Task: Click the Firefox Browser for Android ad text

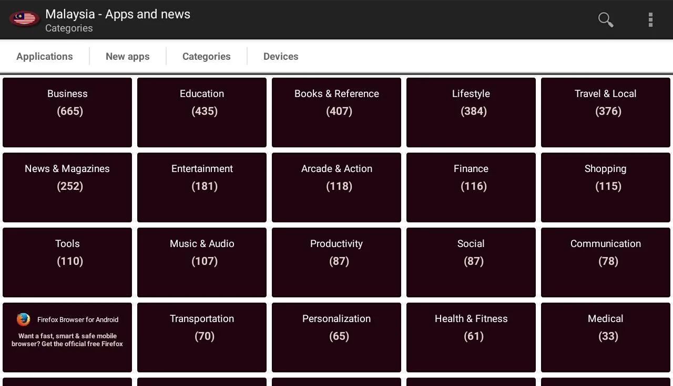Action: coord(78,319)
